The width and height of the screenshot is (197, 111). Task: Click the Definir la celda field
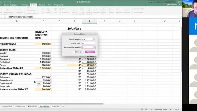(87, 39)
